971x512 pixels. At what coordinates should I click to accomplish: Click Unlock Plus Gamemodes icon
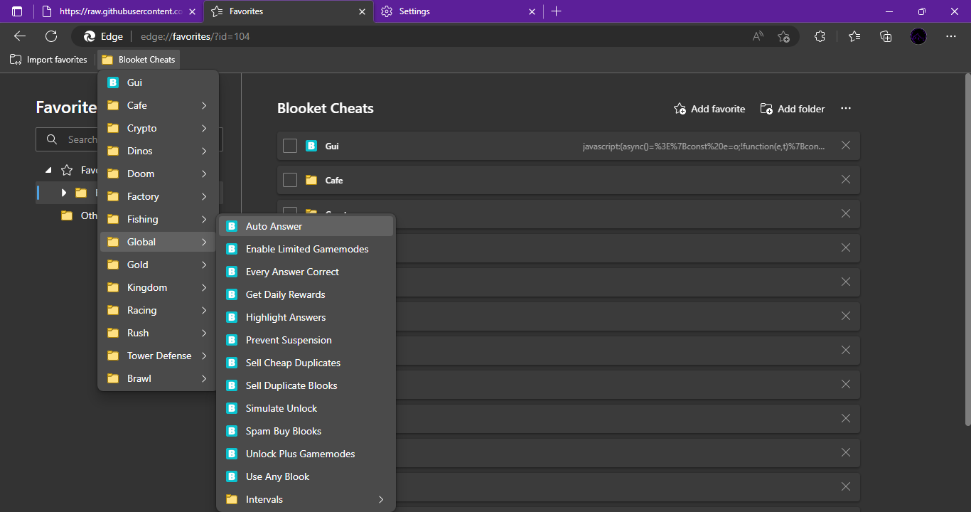(x=232, y=454)
